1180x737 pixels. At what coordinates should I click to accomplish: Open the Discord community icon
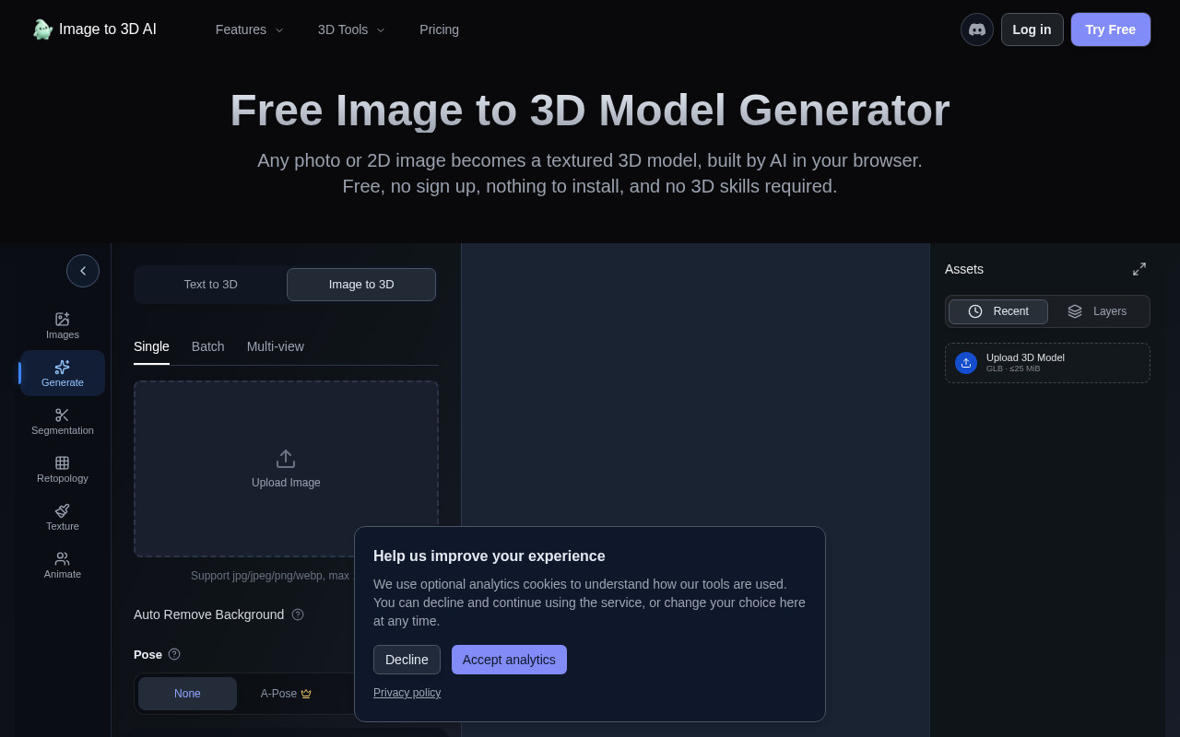(x=977, y=29)
